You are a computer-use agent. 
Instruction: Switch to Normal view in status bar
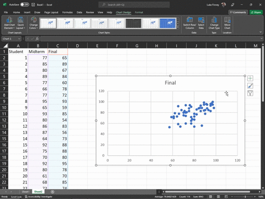pyautogui.click(x=210, y=197)
